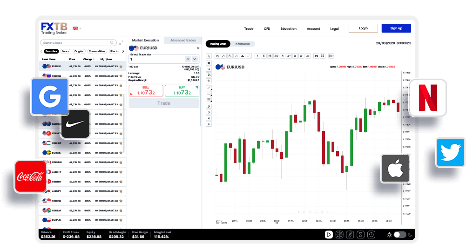Click the Sign up button
This screenshot has width=466, height=244.
point(396,28)
